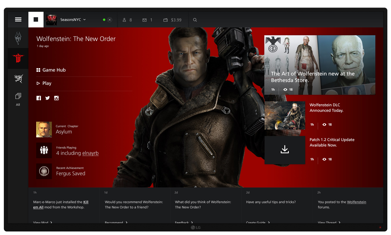Click Feedback action
Viewport: 391px width, 235px height.
184,222
